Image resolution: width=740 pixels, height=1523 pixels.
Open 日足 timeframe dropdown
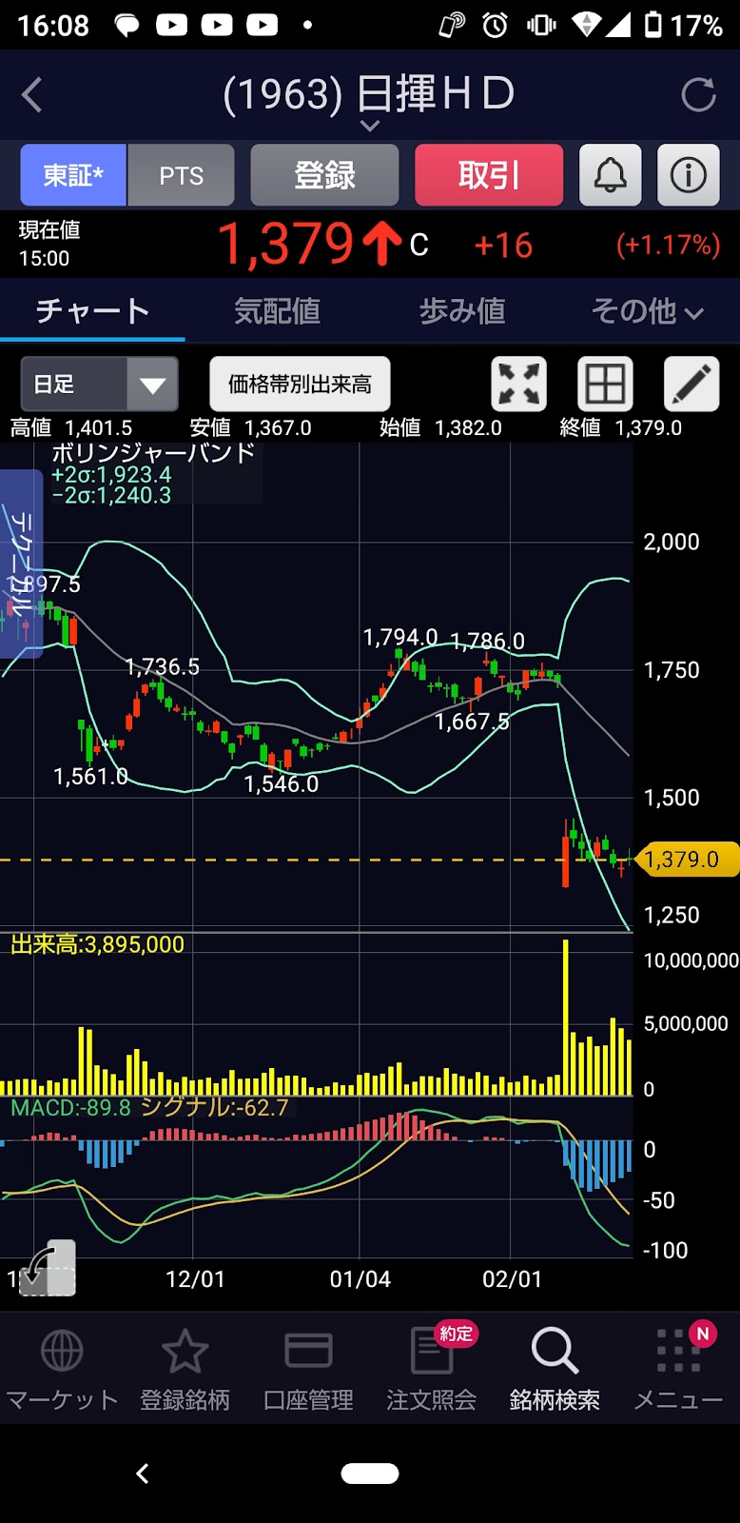(100, 385)
